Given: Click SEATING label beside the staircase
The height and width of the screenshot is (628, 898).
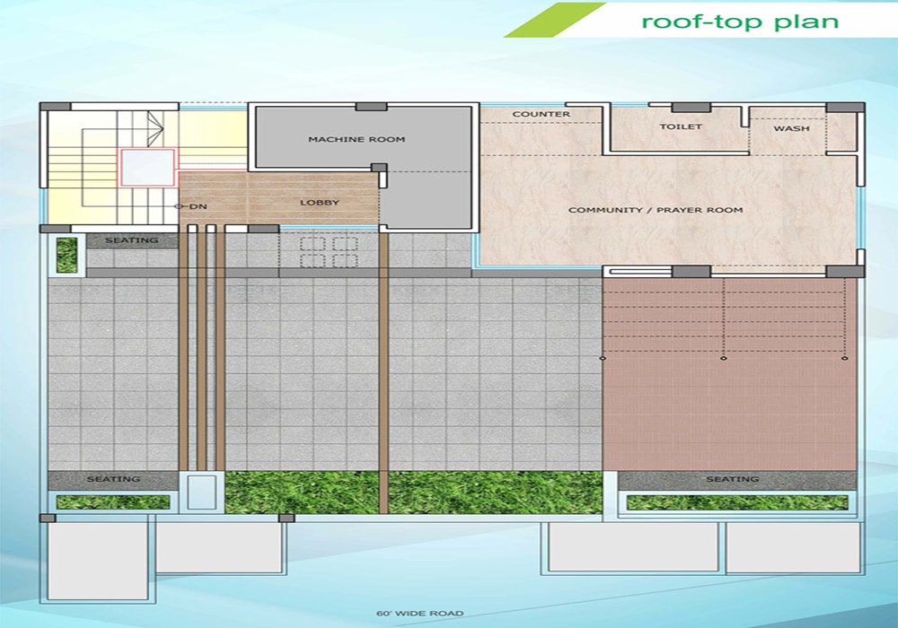Looking at the screenshot, I should click(x=131, y=240).
